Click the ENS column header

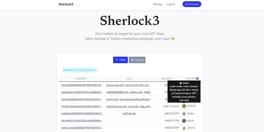129,79
